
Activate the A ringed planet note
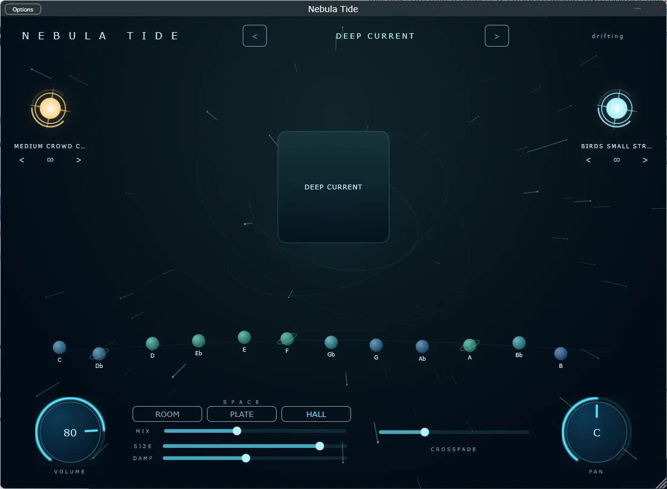pos(470,346)
